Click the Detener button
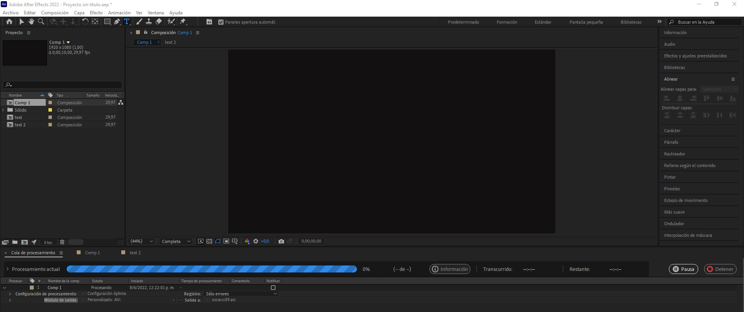 [720, 269]
